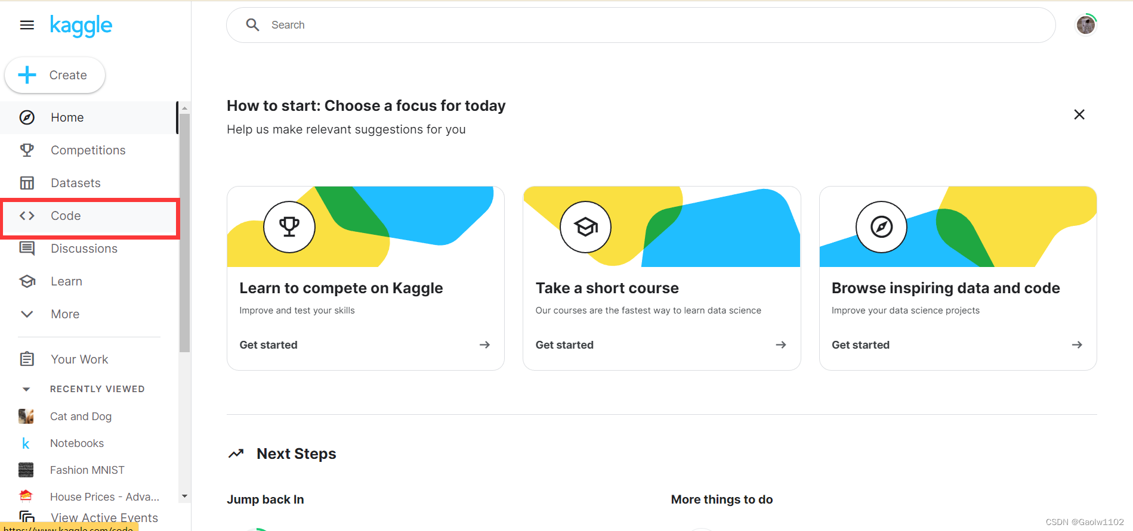Click the Cat and Dog thumbnail
Image resolution: width=1133 pixels, height=531 pixels.
coord(26,417)
